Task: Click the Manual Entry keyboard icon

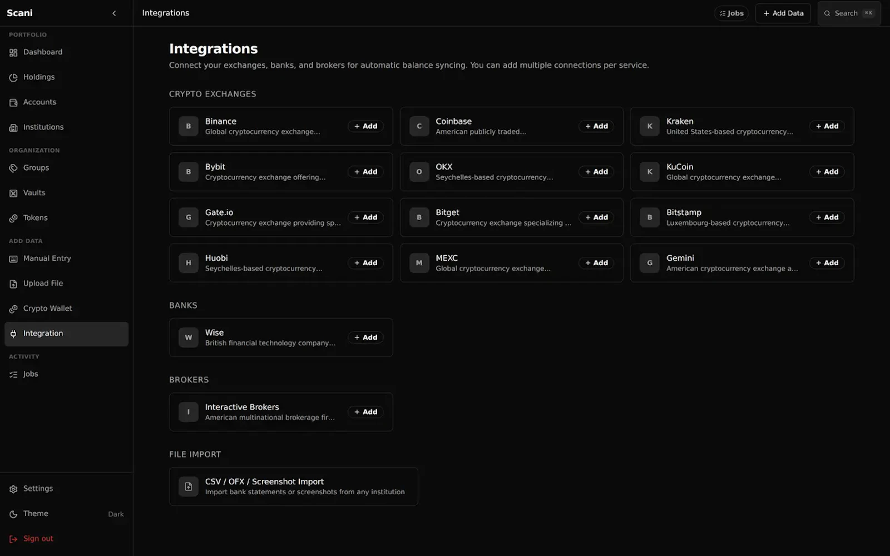Action: point(13,259)
